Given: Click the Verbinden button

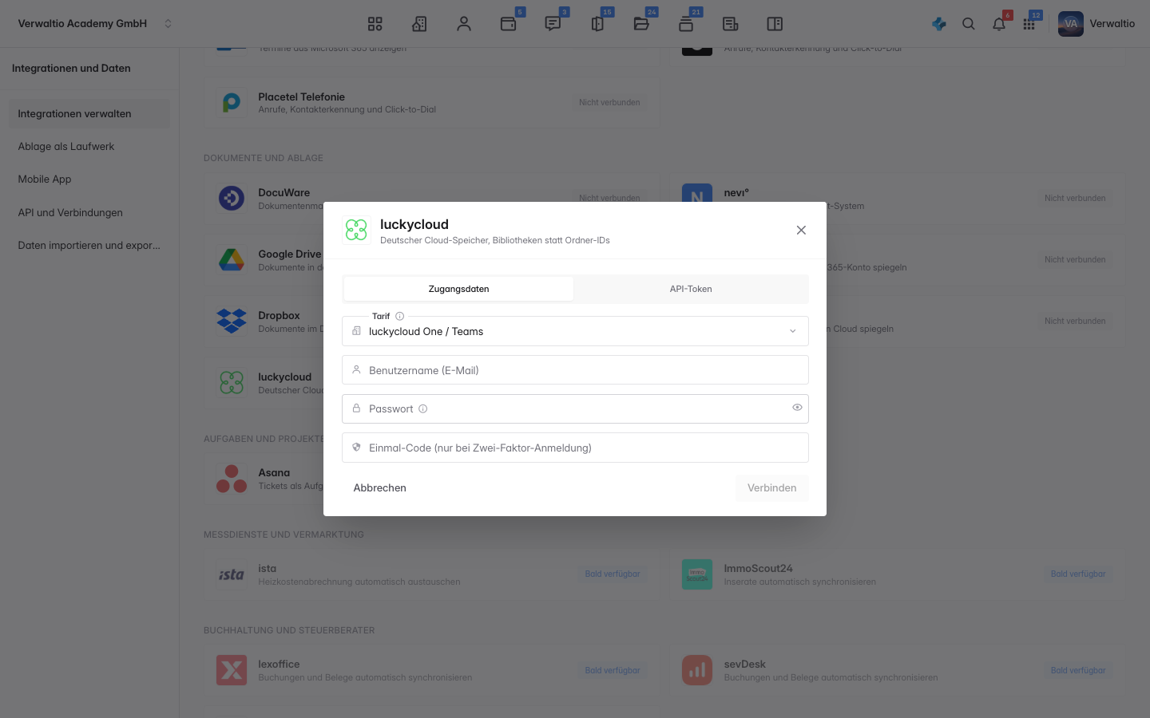Looking at the screenshot, I should point(771,488).
